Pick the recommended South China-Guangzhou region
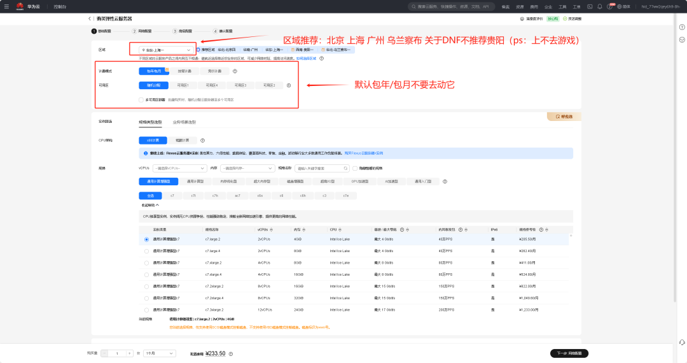 pyautogui.click(x=251, y=50)
